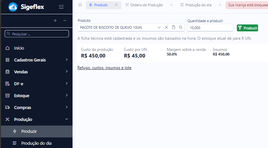Click the DF-e document icon

(7, 84)
